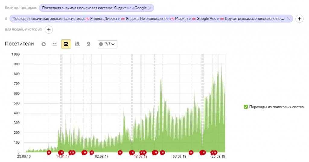
Task: Open the chart note marker near 18.02.18
Action: point(142,152)
